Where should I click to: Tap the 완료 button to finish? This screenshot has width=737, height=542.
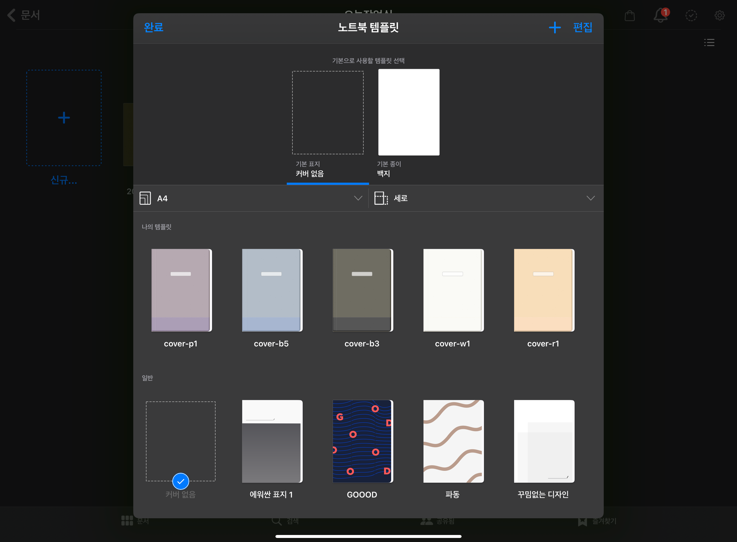[x=153, y=27]
